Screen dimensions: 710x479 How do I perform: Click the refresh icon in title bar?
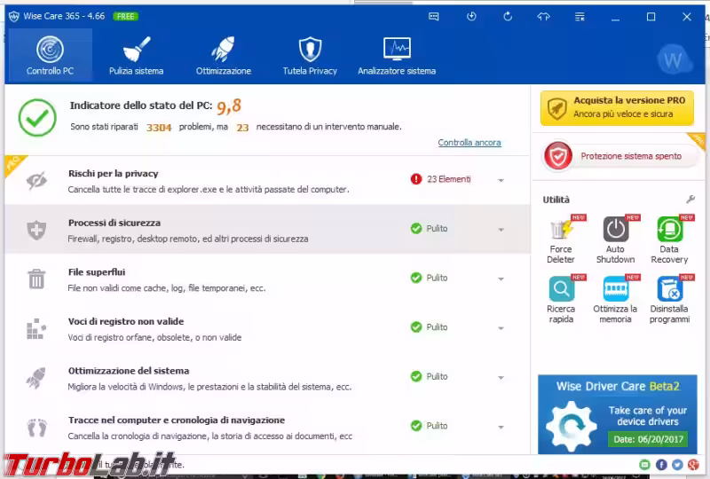coord(508,16)
